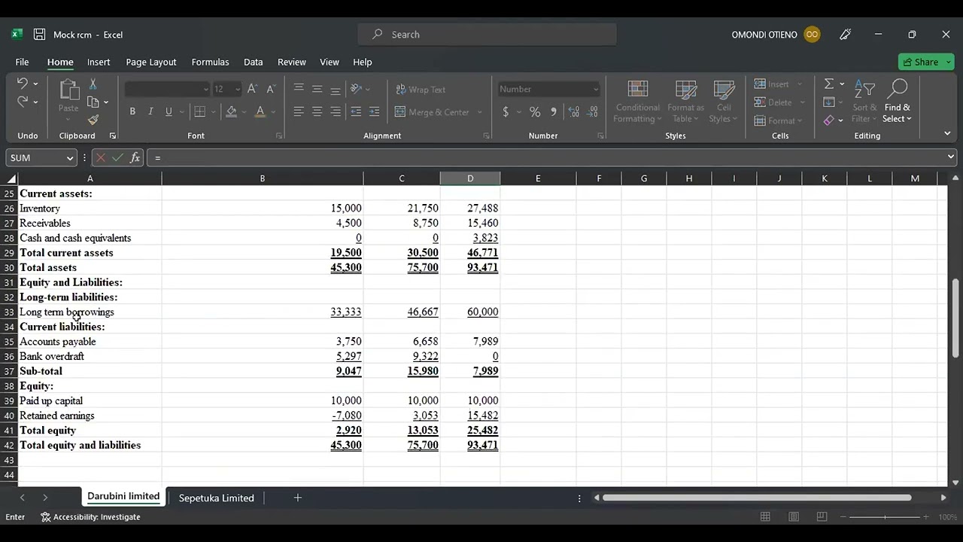Click the Share button
This screenshot has width=963, height=542.
(x=926, y=62)
